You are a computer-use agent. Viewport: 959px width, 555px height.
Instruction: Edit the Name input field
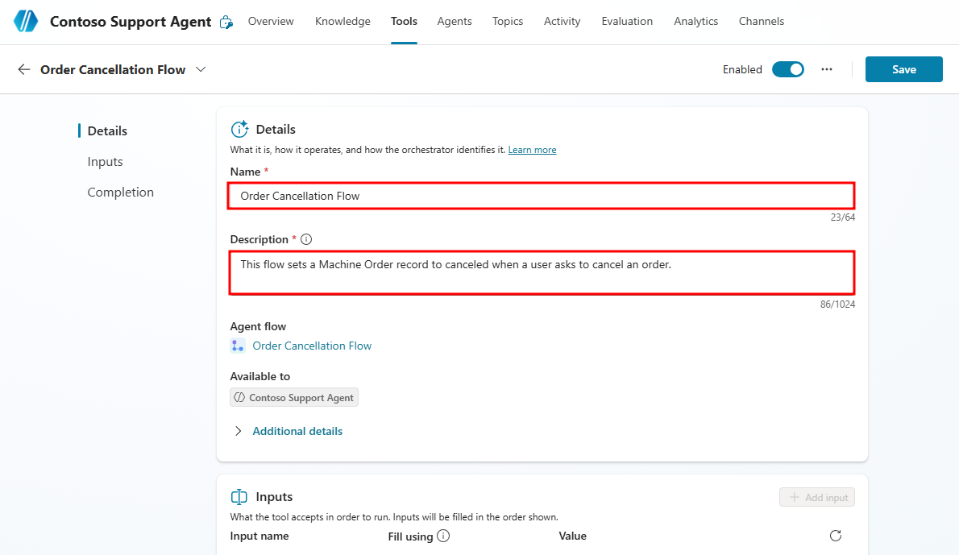coord(542,196)
